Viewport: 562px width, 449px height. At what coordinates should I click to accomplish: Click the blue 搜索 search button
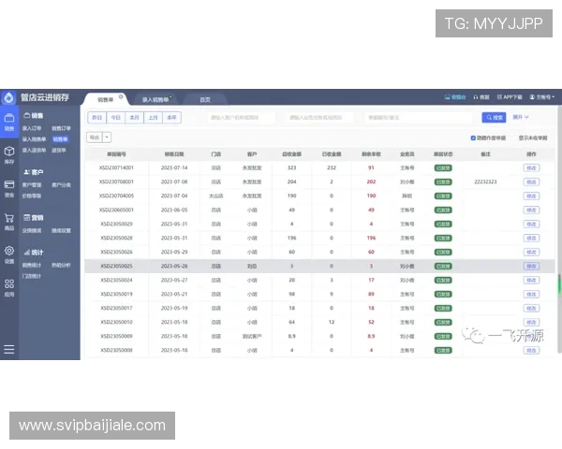point(494,118)
